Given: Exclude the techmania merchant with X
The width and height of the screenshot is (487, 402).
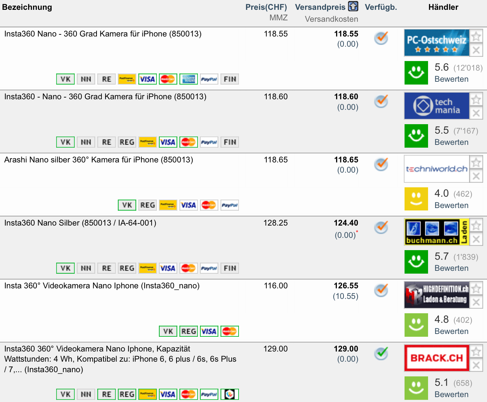Looking at the screenshot, I should [476, 113].
